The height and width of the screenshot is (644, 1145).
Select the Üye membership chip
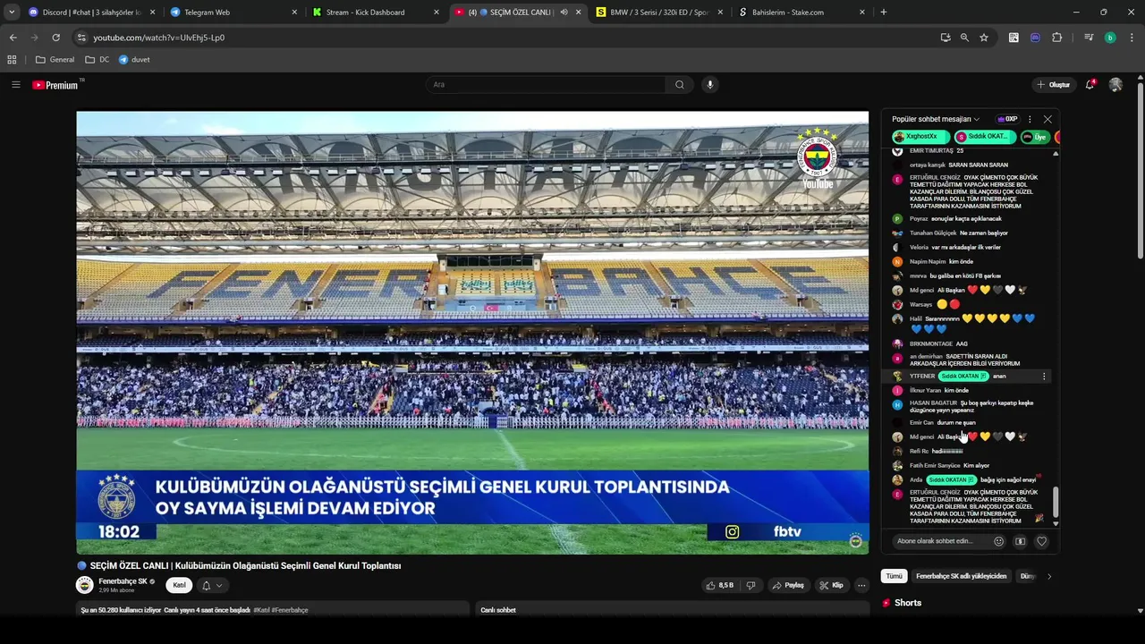[x=1035, y=137]
